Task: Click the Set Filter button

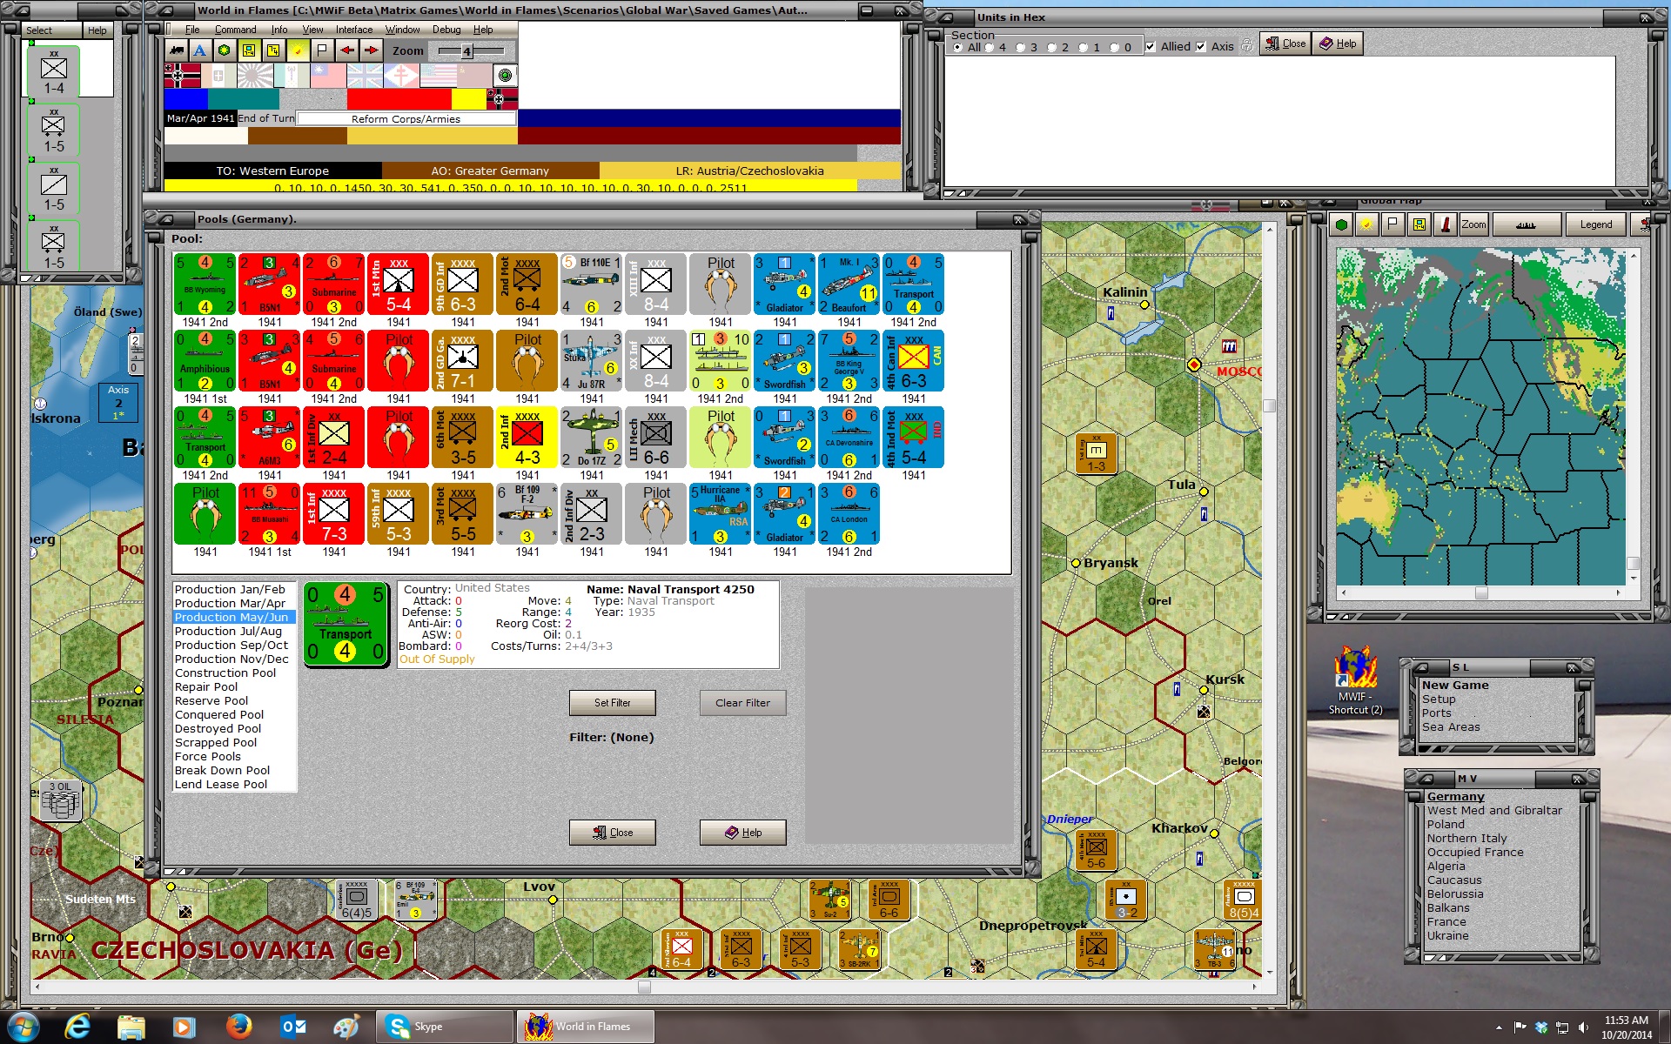Action: (613, 703)
